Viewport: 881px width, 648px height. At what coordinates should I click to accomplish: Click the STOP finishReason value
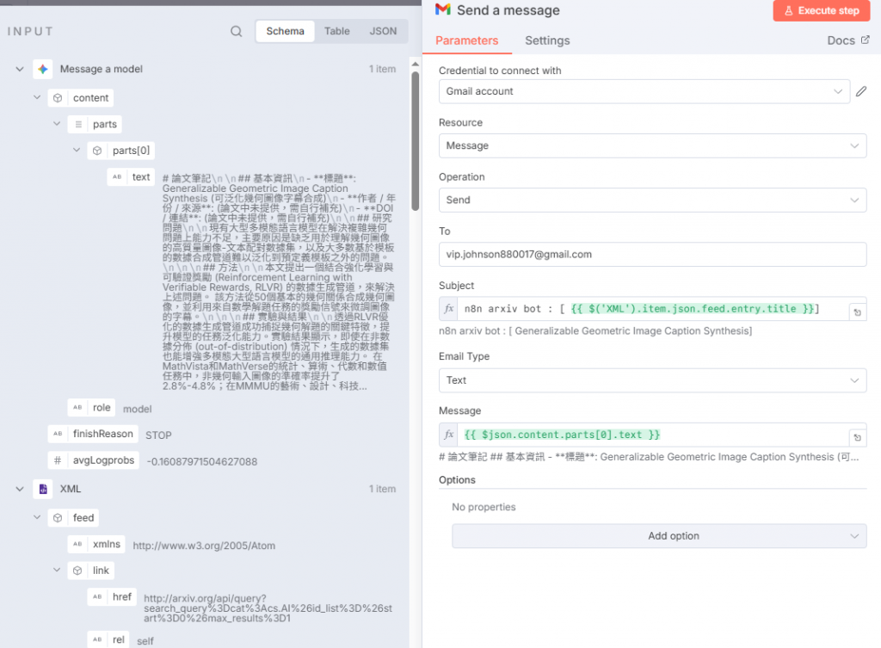(158, 435)
